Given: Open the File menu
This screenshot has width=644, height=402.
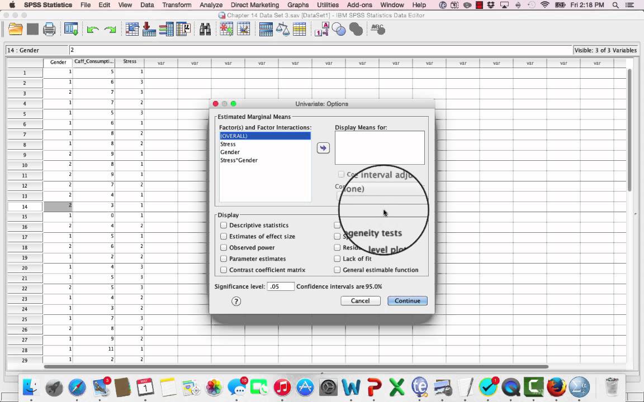Looking at the screenshot, I should [86, 5].
